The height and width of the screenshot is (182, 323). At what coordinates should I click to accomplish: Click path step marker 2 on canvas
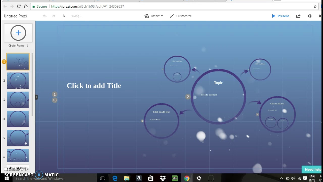coord(187,97)
